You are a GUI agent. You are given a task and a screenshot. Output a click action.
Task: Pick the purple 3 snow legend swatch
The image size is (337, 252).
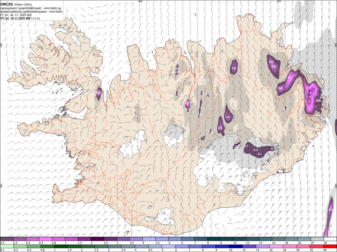pos(123,239)
